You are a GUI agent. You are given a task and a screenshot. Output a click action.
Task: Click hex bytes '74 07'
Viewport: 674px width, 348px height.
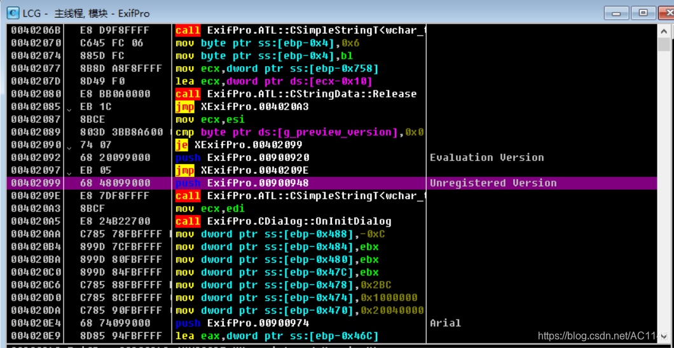95,144
